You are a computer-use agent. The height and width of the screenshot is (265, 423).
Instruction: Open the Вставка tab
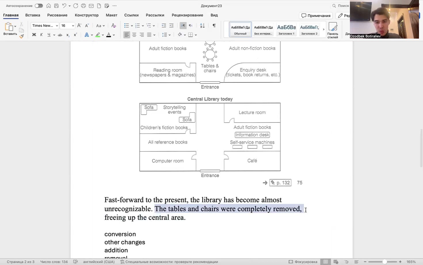[x=33, y=15]
